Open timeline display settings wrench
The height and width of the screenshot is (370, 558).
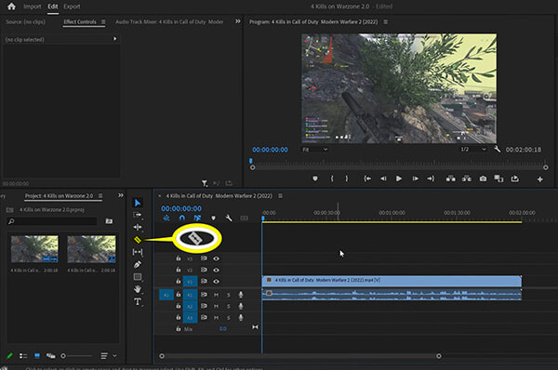(x=229, y=218)
